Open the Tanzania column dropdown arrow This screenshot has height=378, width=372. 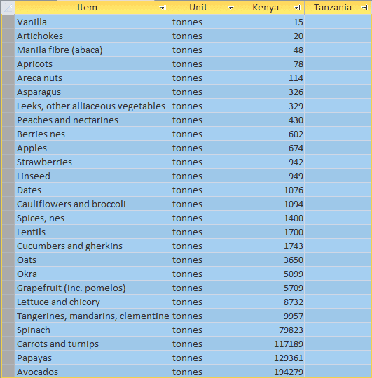pyautogui.click(x=365, y=8)
